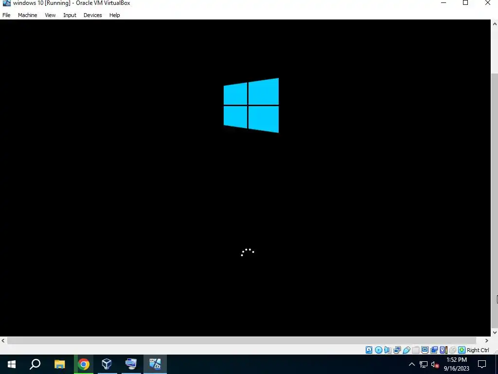498x374 pixels.
Task: Open the Input menu
Action: pos(70,15)
